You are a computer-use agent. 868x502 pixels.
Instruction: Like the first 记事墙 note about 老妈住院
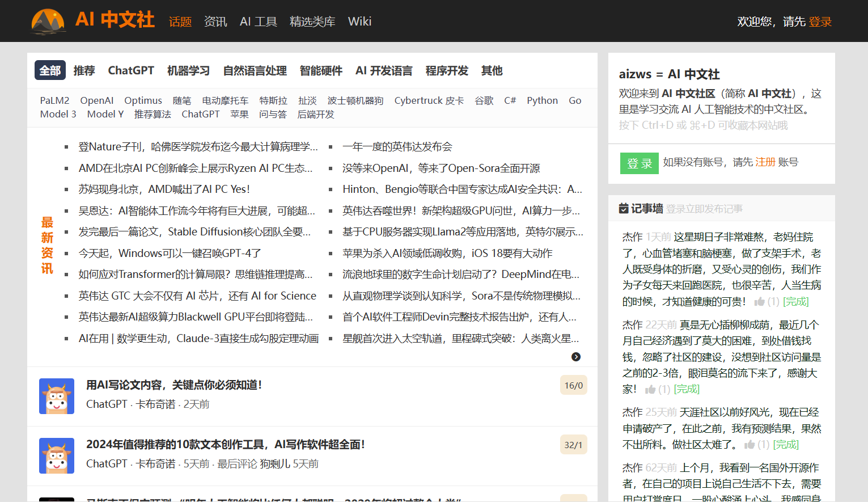pos(760,302)
